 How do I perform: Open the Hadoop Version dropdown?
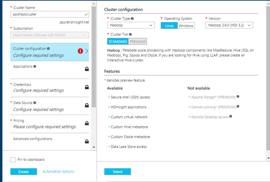click(x=229, y=25)
